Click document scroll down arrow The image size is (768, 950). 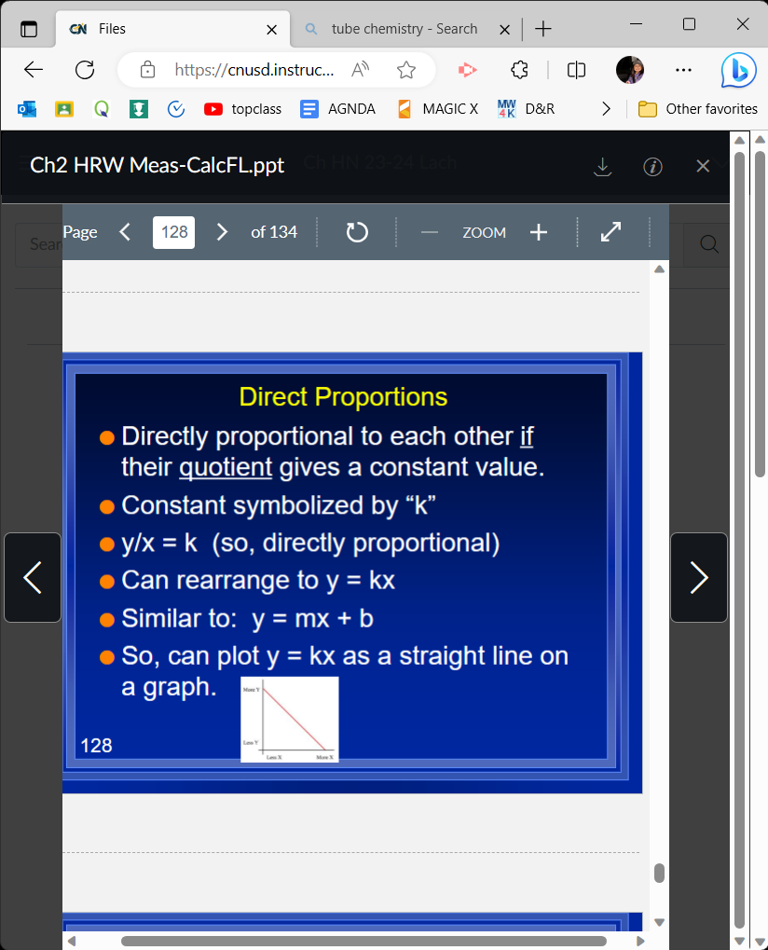click(660, 922)
